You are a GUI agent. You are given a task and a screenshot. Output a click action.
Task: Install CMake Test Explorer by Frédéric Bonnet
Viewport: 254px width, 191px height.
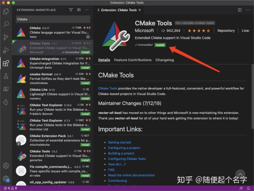85,114
